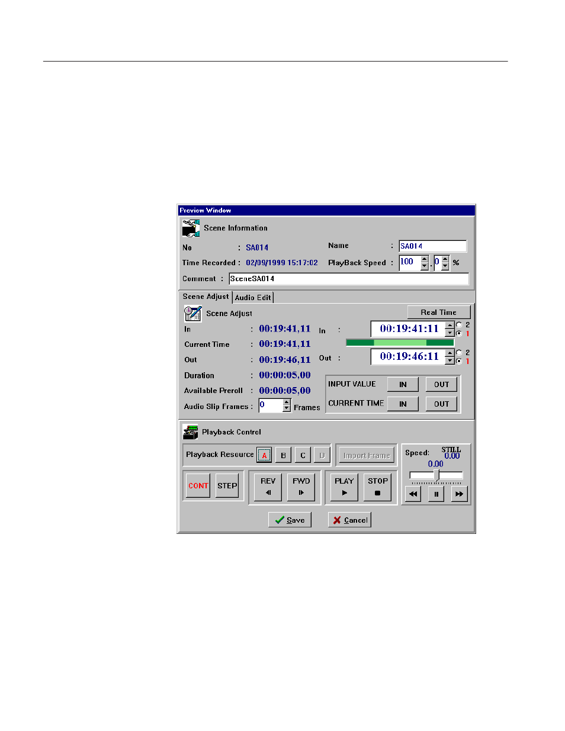
Task: Click the green in/out range bar
Action: coord(400,343)
